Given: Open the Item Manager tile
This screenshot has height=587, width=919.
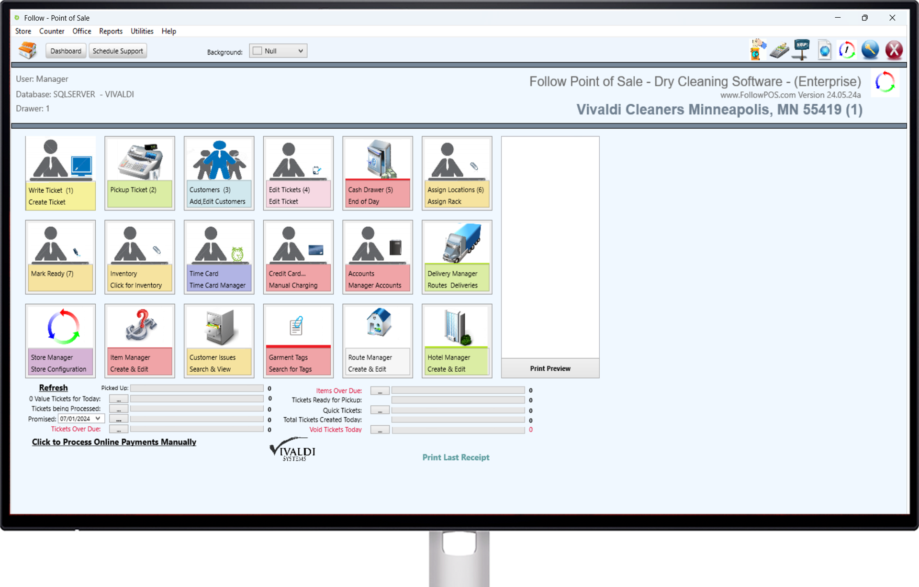Looking at the screenshot, I should (140, 341).
